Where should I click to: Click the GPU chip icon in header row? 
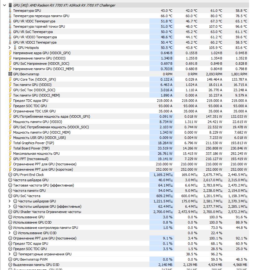point(10,5)
